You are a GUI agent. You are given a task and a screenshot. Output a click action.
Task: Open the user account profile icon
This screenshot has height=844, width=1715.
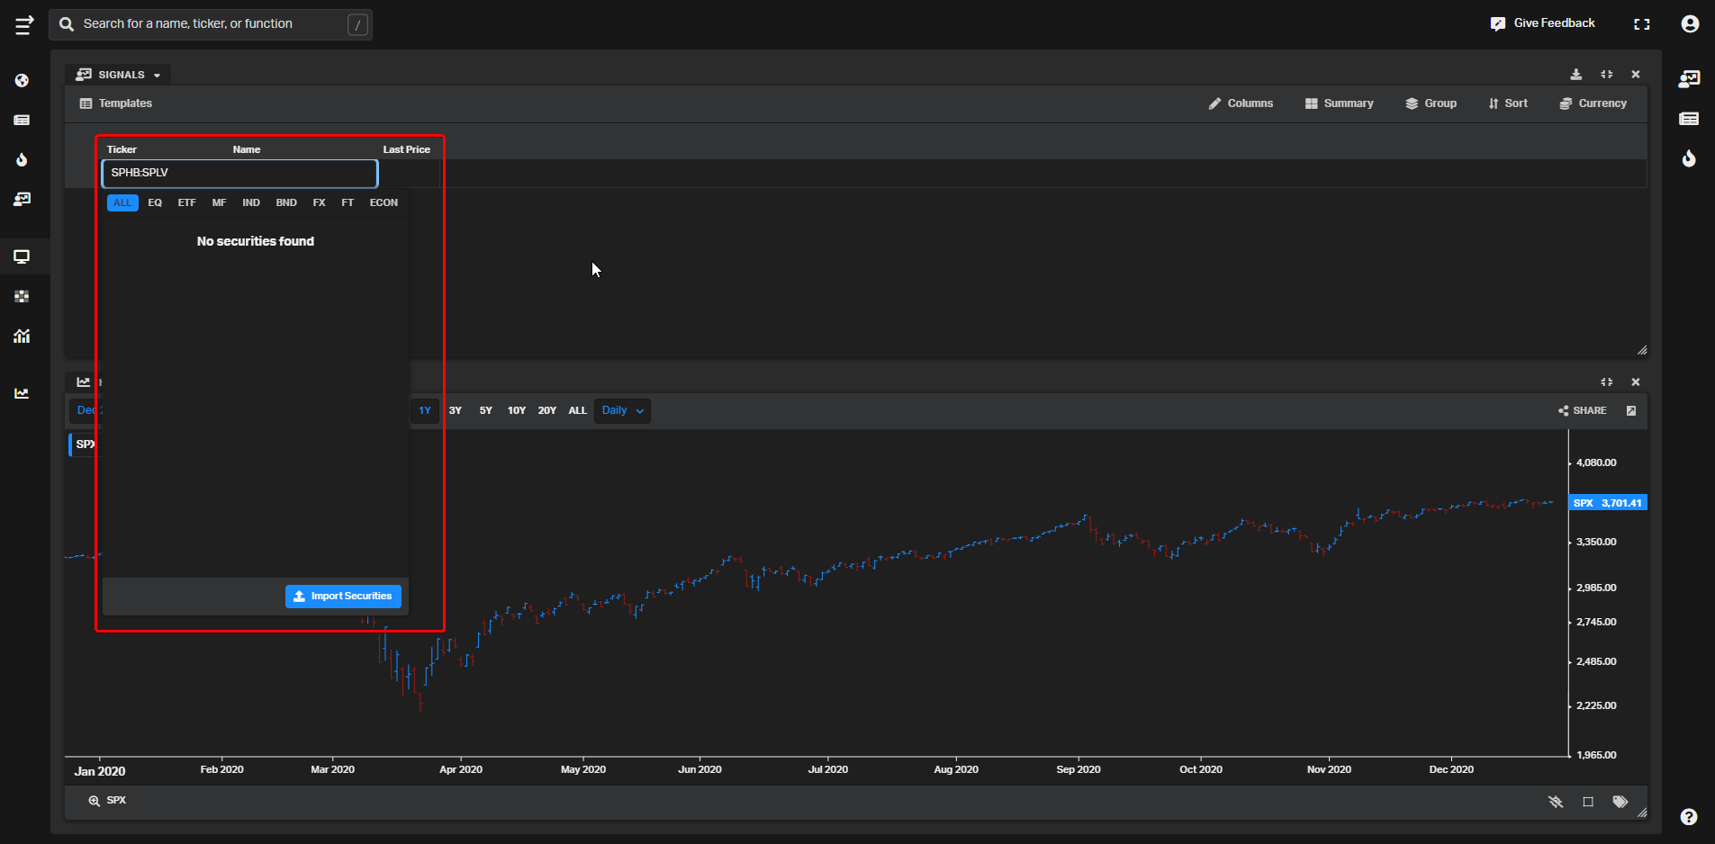coord(1690,24)
